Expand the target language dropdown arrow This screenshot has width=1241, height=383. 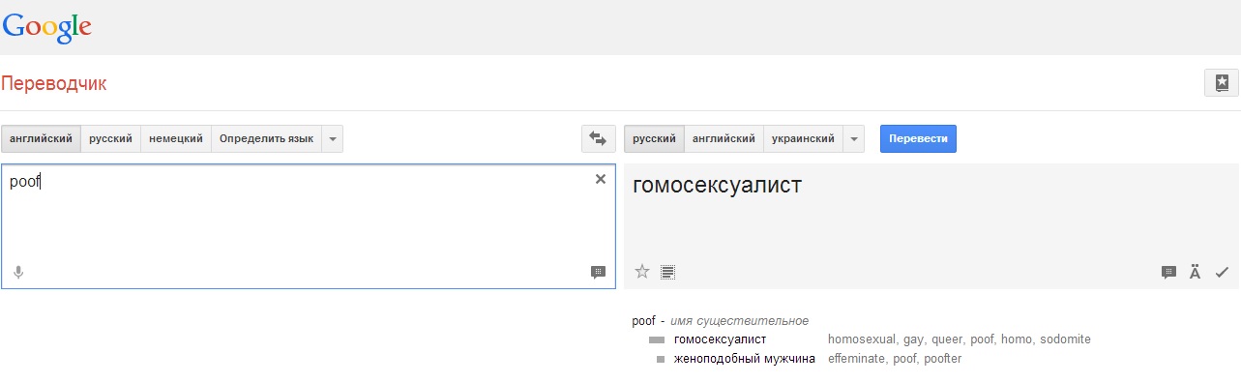pyautogui.click(x=854, y=139)
